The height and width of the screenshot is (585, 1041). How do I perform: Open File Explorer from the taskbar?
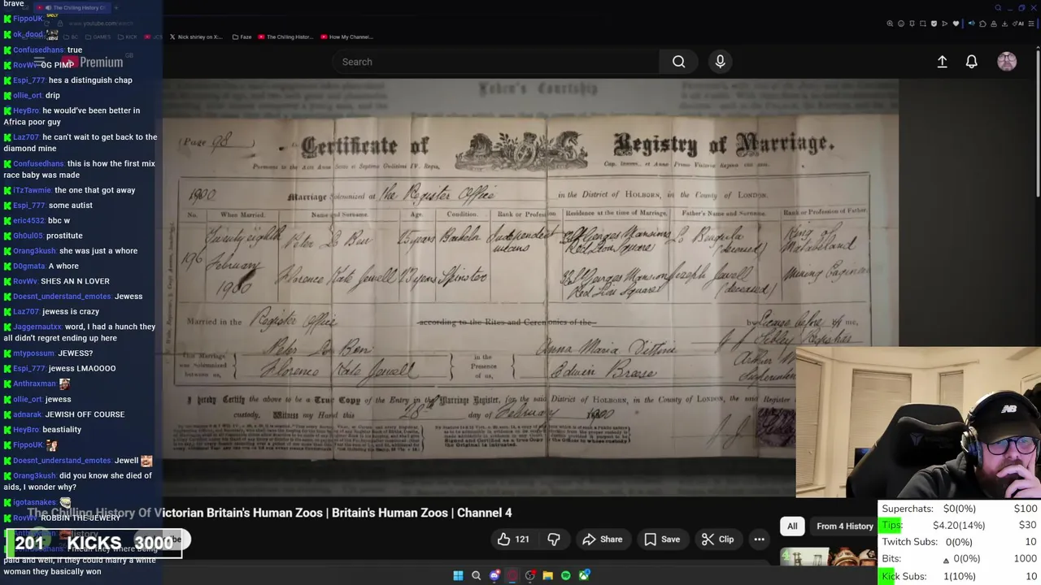[548, 575]
